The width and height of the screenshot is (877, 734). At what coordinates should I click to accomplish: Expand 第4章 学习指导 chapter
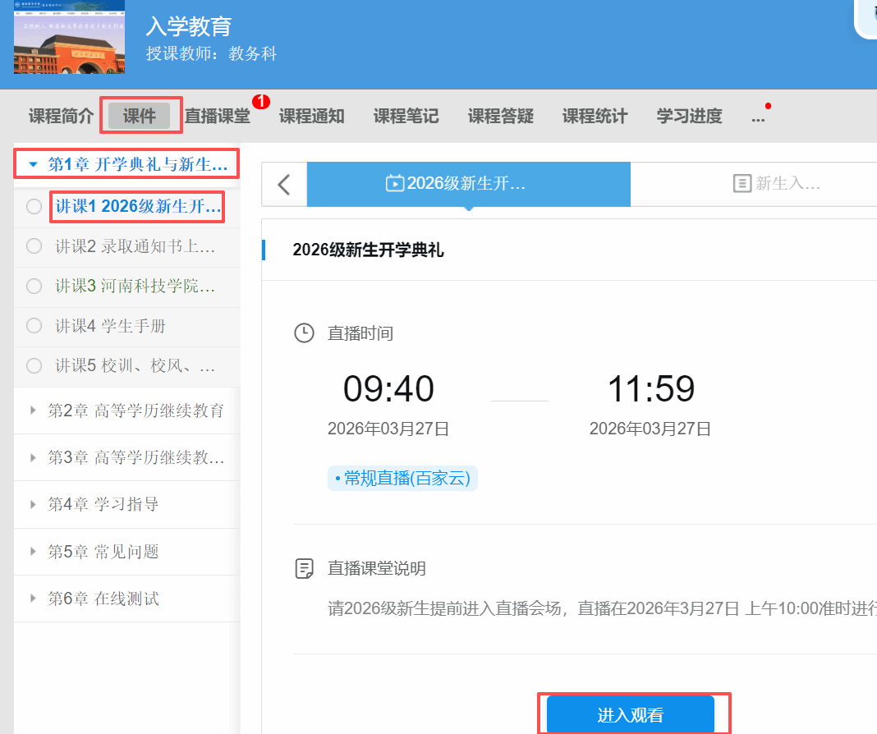pyautogui.click(x=33, y=504)
